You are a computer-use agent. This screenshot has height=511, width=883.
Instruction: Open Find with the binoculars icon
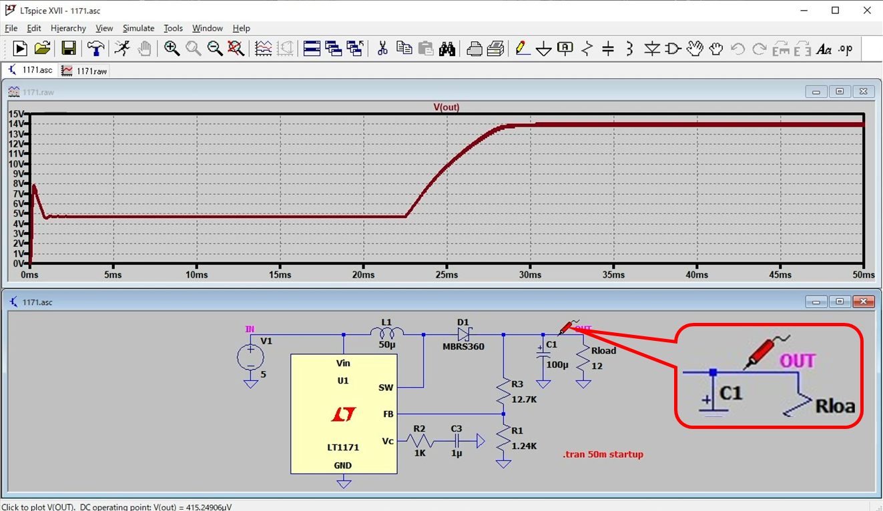[x=447, y=48]
